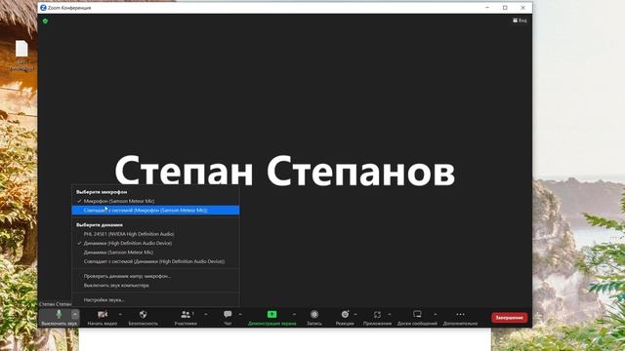Click the red Завершение end meeting button
625x351 pixels.
tap(510, 318)
